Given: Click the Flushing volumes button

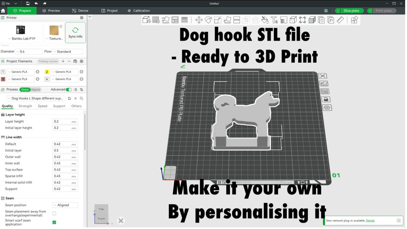Looking at the screenshot, I should 48,61.
